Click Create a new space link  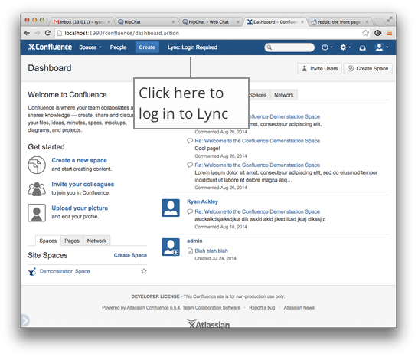point(79,160)
